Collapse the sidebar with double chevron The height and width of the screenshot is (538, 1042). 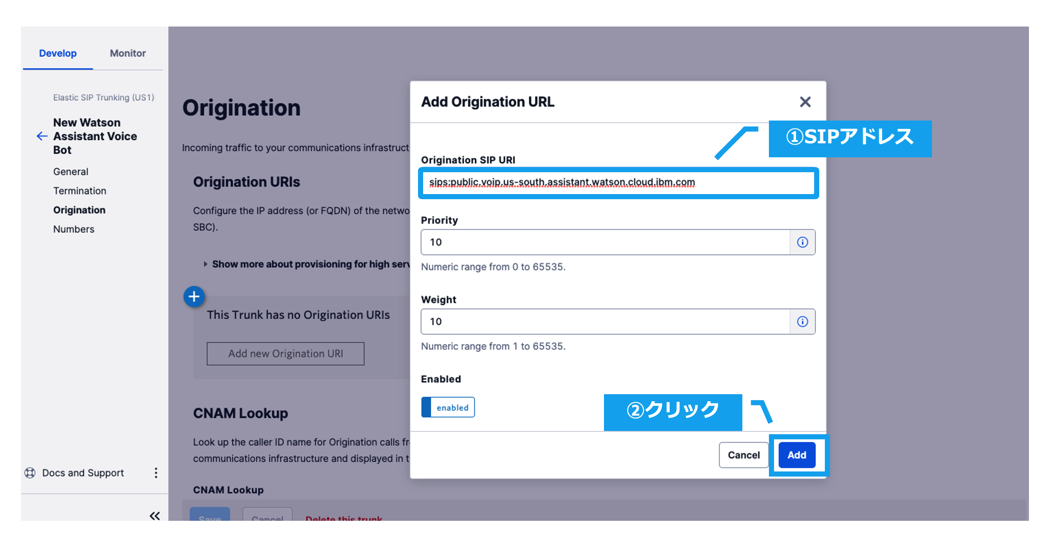pos(154,516)
